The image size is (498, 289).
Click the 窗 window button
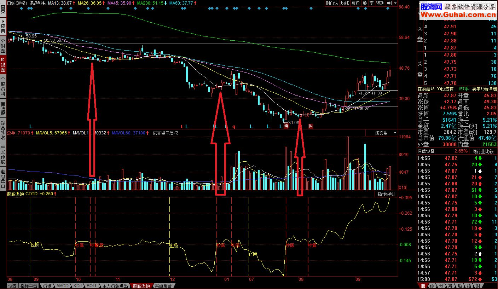(x=371, y=3)
